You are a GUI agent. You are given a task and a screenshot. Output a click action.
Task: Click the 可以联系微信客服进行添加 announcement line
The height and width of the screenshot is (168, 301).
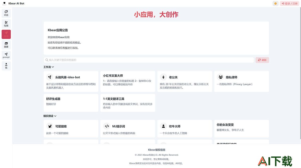(63, 48)
